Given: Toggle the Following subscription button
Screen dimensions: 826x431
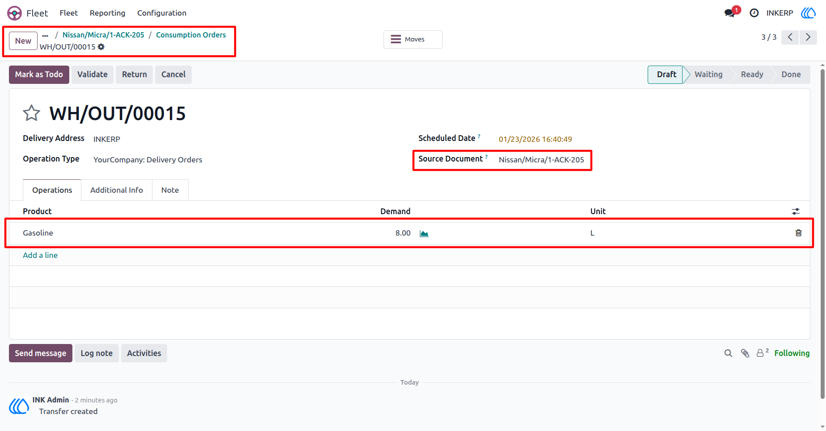Looking at the screenshot, I should click(792, 353).
